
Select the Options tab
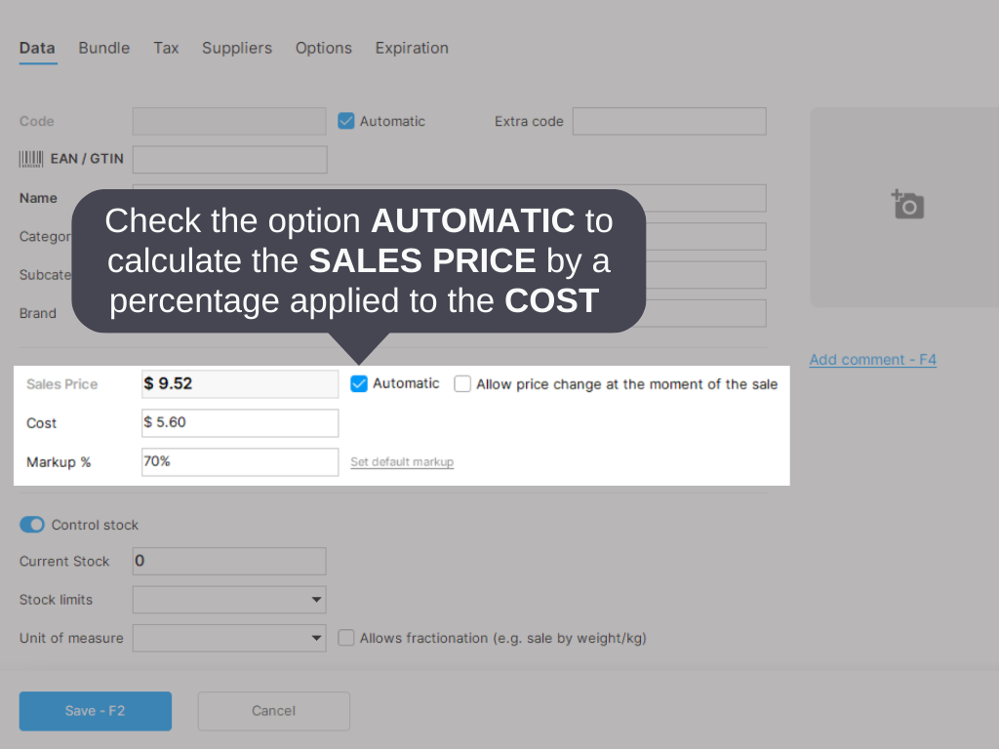[323, 48]
